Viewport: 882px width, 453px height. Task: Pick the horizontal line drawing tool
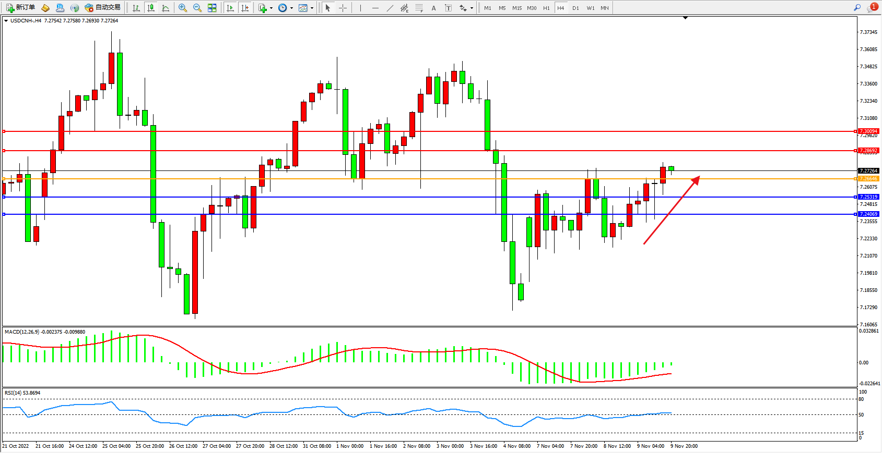point(375,8)
